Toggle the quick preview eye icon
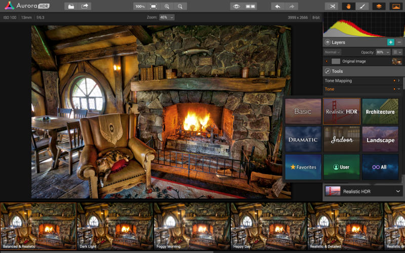 236,6
